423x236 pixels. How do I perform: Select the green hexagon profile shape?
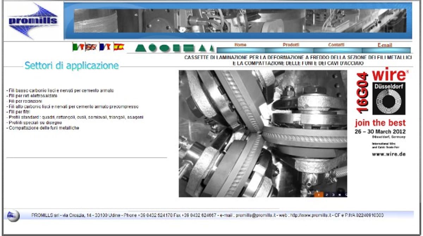153,48
